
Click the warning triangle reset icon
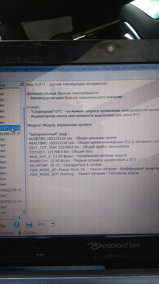coord(2,225)
